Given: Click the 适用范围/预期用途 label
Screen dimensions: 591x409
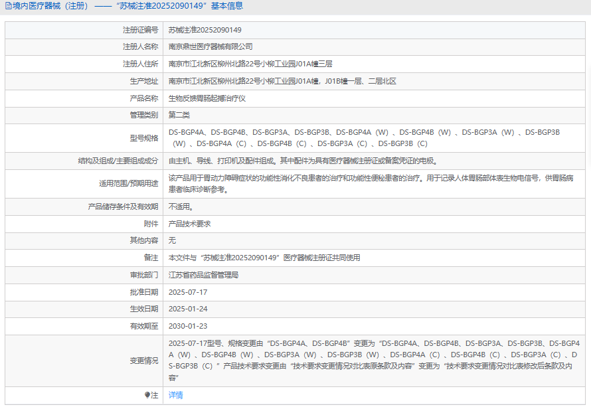Looking at the screenshot, I should tap(129, 183).
